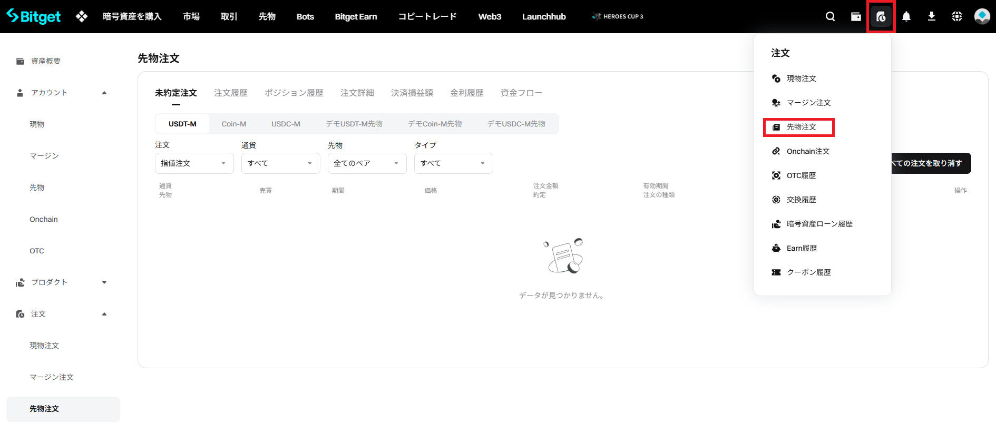Go to マージン under アカウント in sidebar

click(44, 156)
